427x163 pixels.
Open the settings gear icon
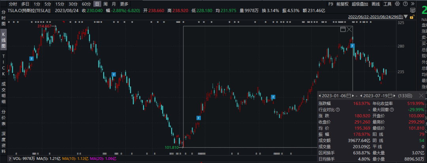tap(397, 4)
